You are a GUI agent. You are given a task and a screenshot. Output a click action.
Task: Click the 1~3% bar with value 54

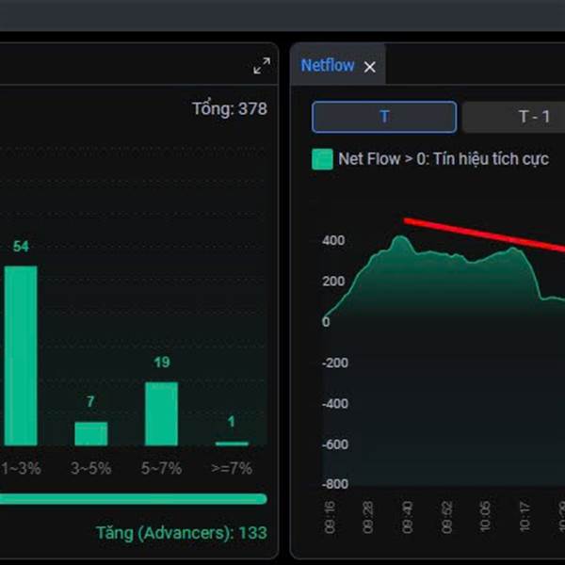pos(21,356)
